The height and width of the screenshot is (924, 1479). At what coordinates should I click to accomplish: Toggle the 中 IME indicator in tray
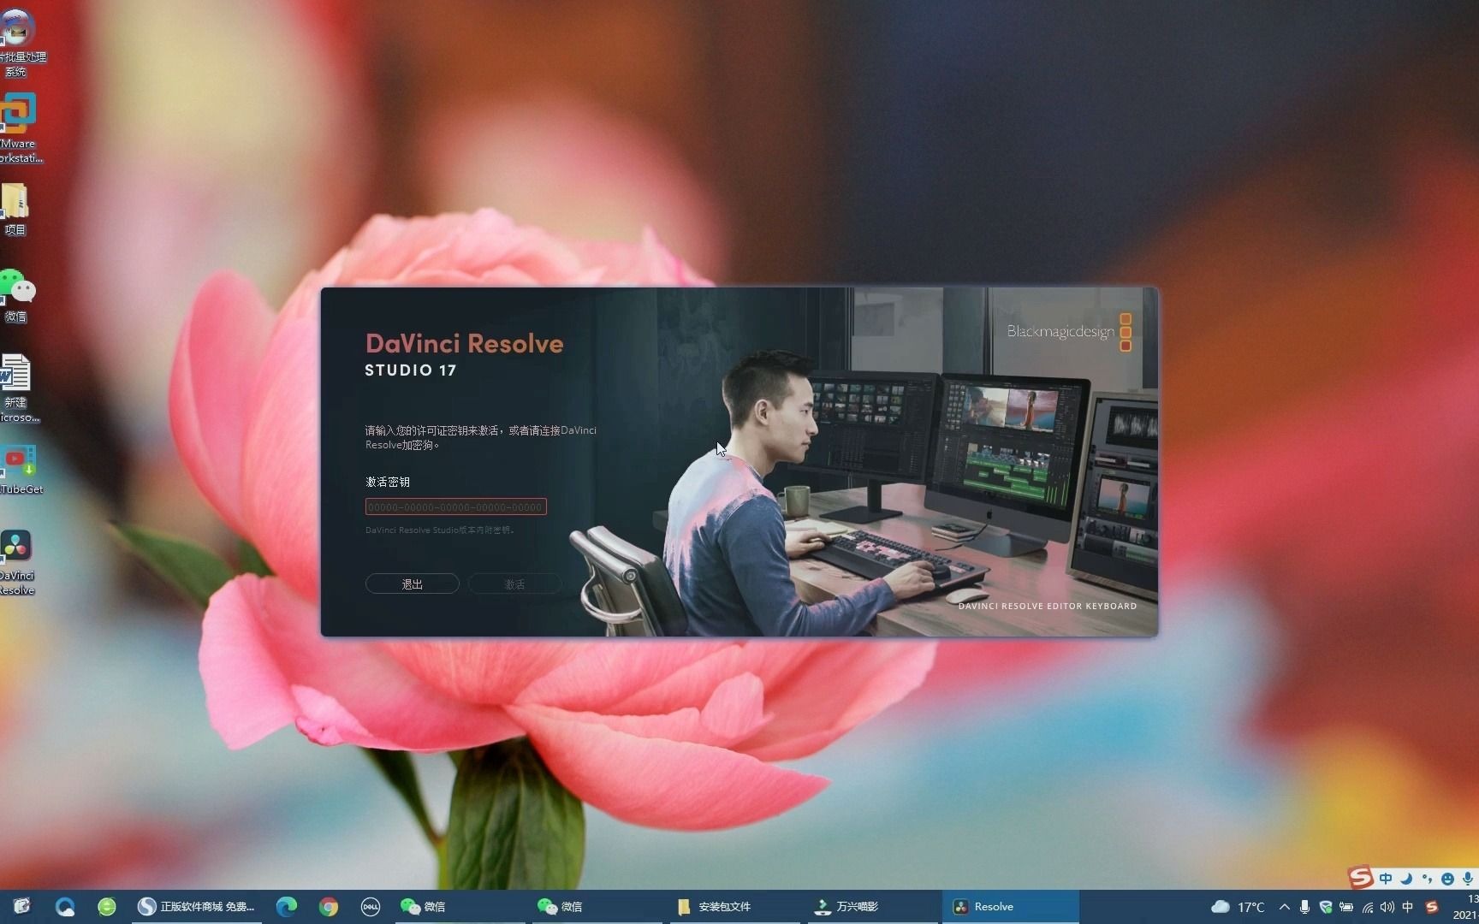(x=1408, y=907)
